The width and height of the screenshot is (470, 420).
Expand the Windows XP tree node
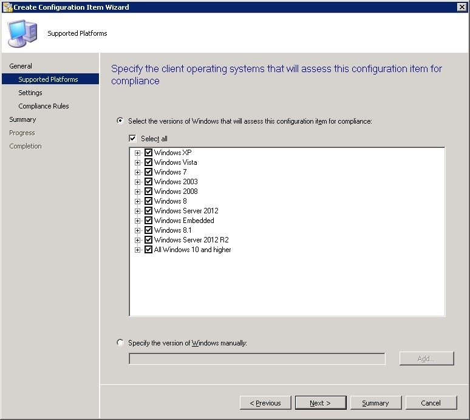137,153
